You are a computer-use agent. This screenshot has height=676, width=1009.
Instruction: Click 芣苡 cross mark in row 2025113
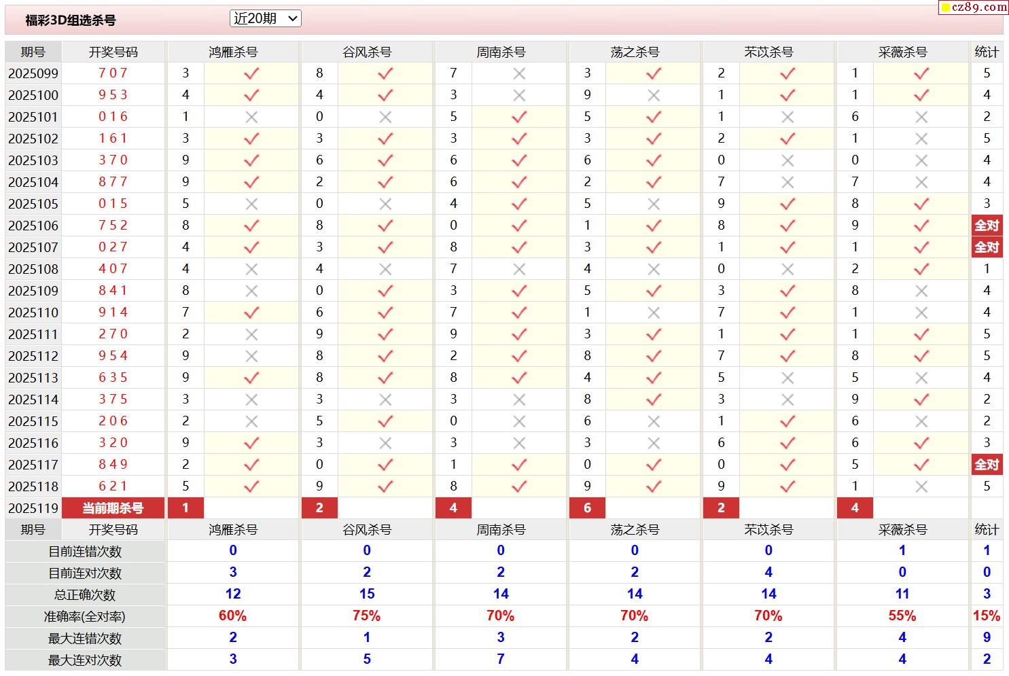(787, 378)
